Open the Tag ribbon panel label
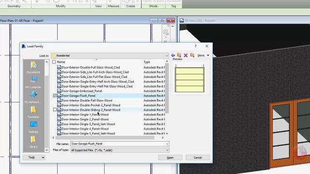310x174 pixels. (173, 6)
